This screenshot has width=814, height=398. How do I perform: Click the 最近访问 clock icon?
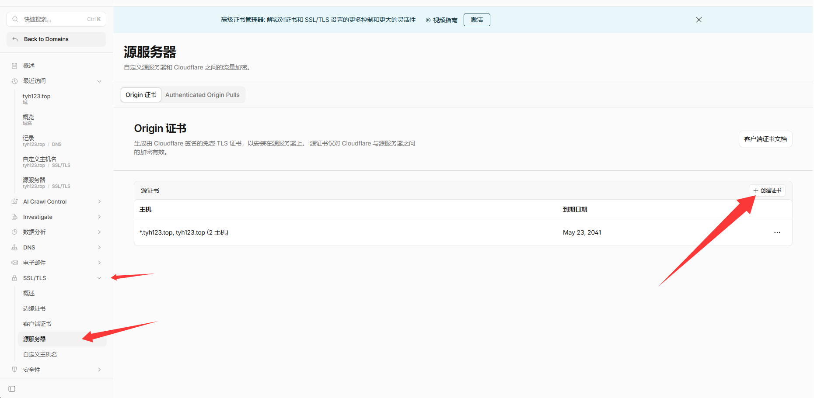[14, 81]
